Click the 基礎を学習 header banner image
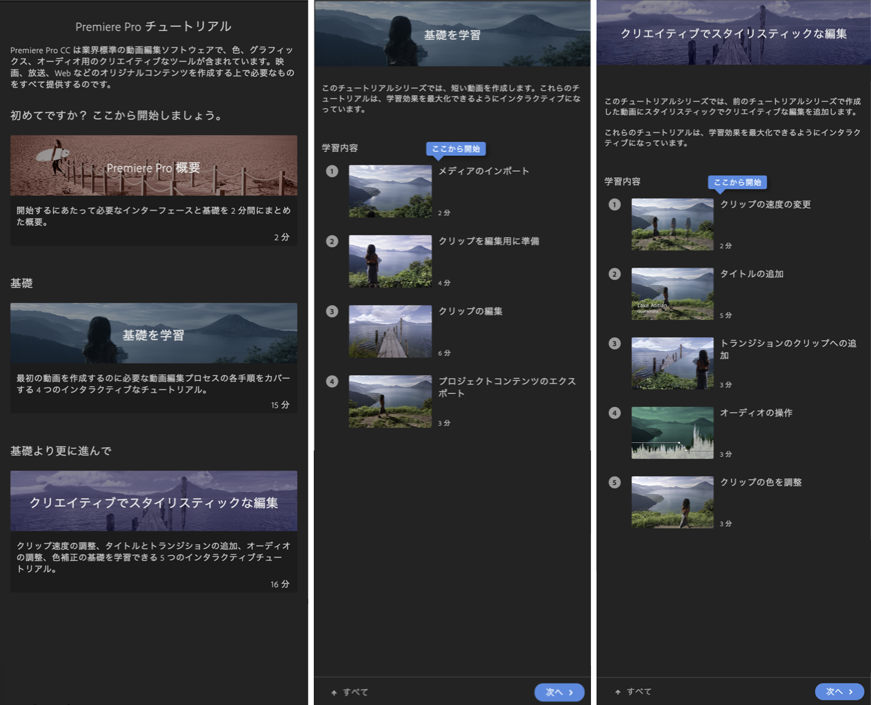Screen dimensions: 871x705 tap(452, 34)
